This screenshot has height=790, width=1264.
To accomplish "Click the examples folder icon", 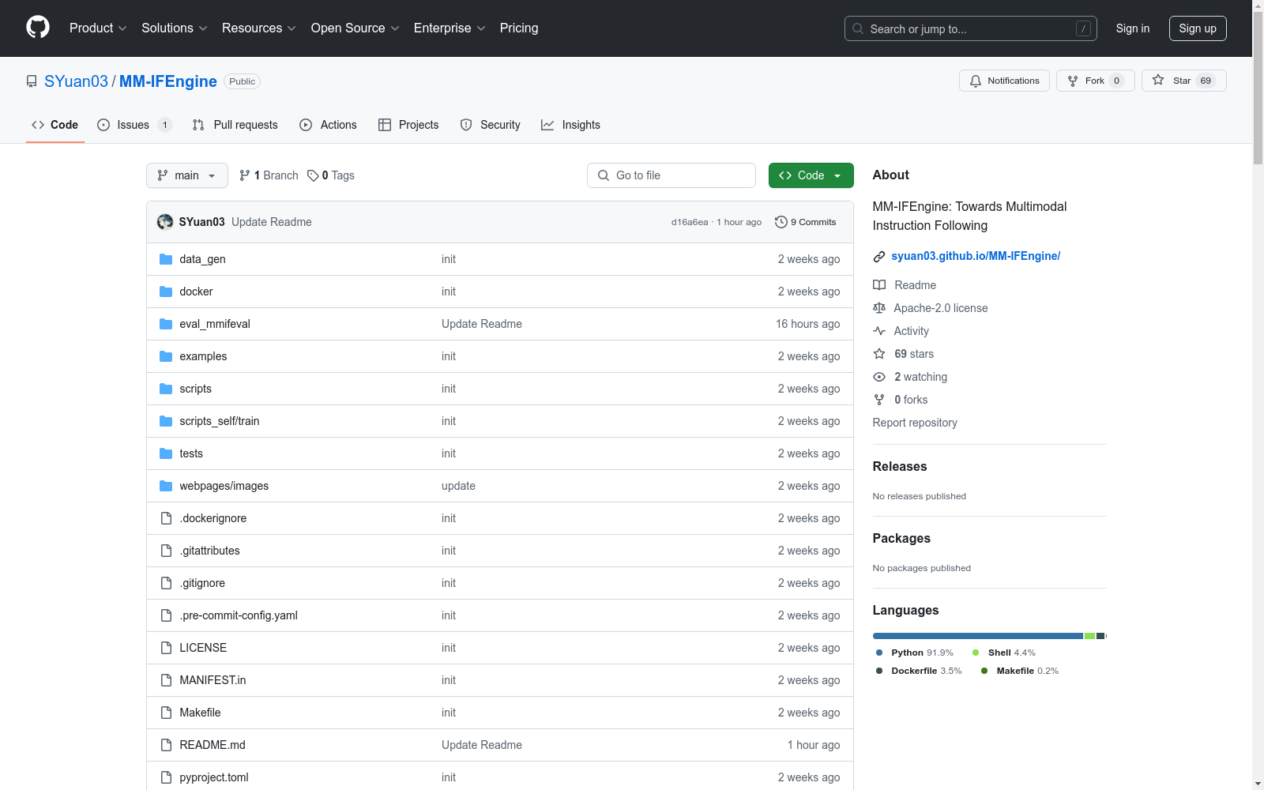I will coord(166,356).
